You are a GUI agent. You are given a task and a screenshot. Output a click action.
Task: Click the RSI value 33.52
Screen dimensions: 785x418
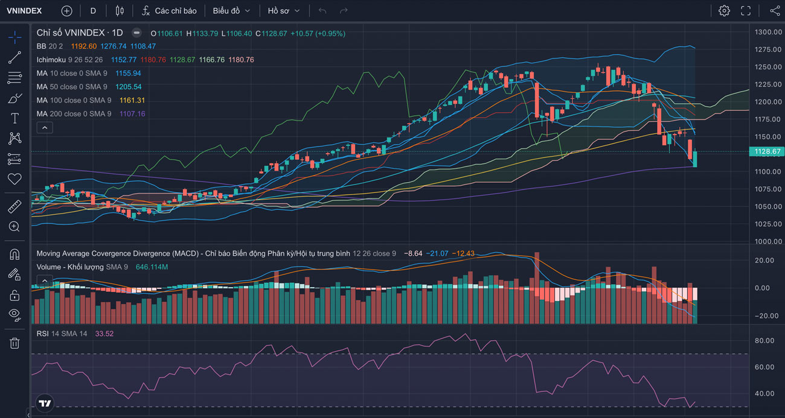104,334
